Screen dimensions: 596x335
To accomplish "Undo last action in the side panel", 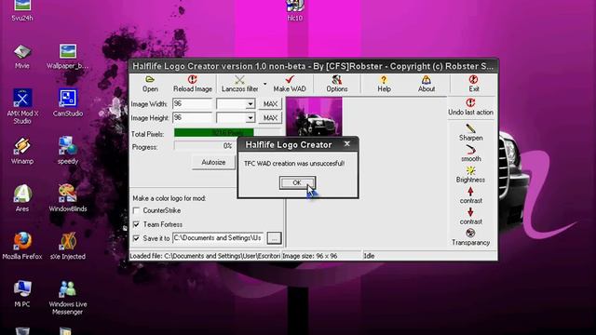I will point(470,107).
